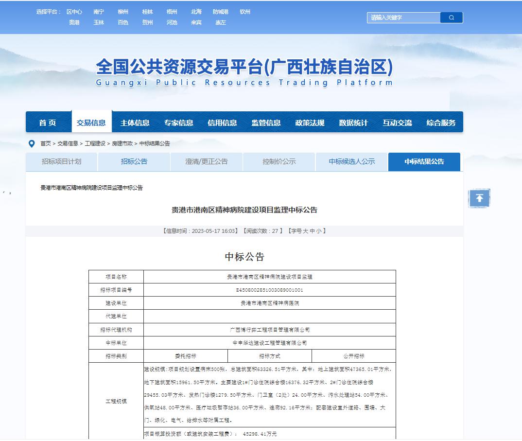Screen dimensions: 522x441
Task: Choose 南宁 platform link
Action: [x=99, y=12]
